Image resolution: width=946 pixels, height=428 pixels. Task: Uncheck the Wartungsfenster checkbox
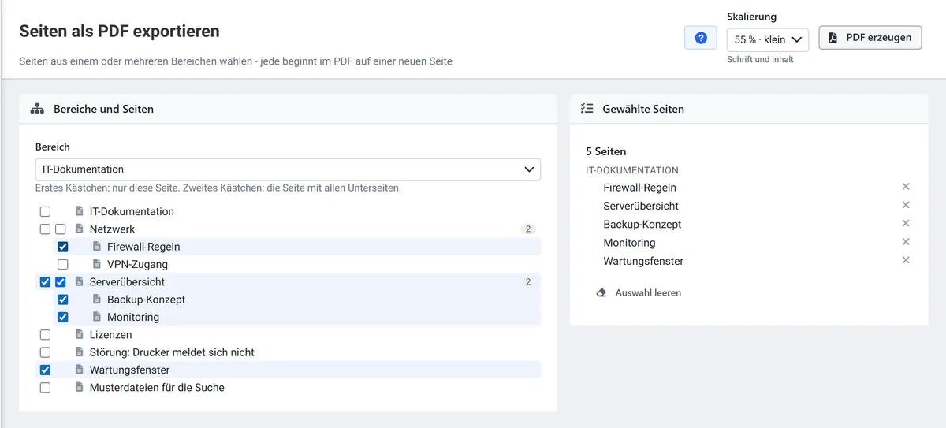(x=45, y=370)
